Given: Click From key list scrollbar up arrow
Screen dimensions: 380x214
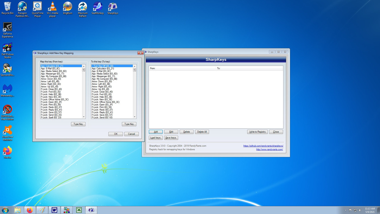Looking at the screenshot, I should [x=84, y=66].
